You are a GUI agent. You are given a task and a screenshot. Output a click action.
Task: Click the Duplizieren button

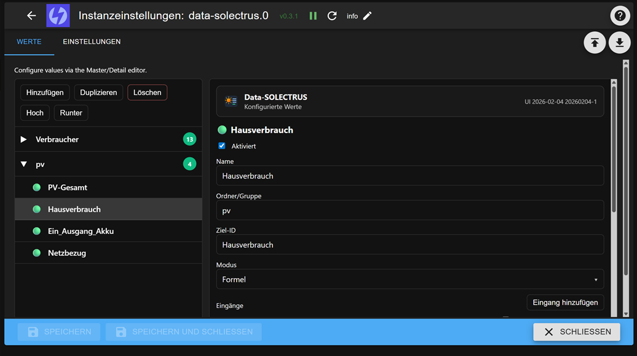98,93
